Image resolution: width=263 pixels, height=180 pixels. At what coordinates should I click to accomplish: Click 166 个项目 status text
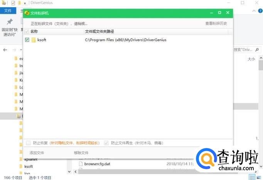tap(13, 178)
